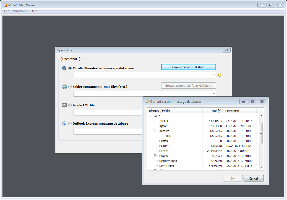Click the folder list scrollbar down arrow
Screen dimensions: 287x200
[x=261, y=167]
